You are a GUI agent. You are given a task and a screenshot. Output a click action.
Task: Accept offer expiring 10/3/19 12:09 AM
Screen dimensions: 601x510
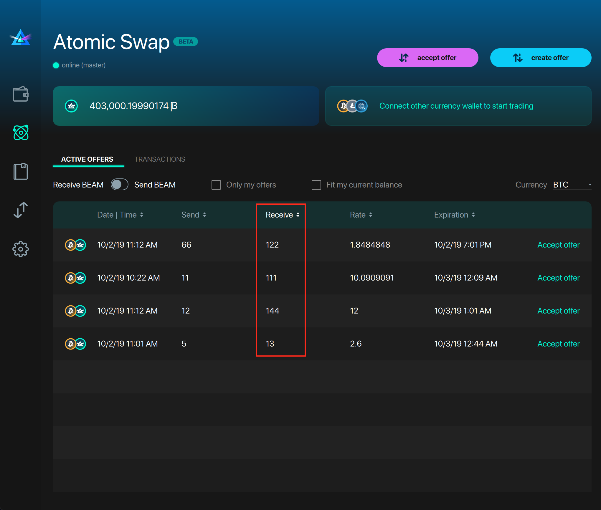(x=558, y=278)
